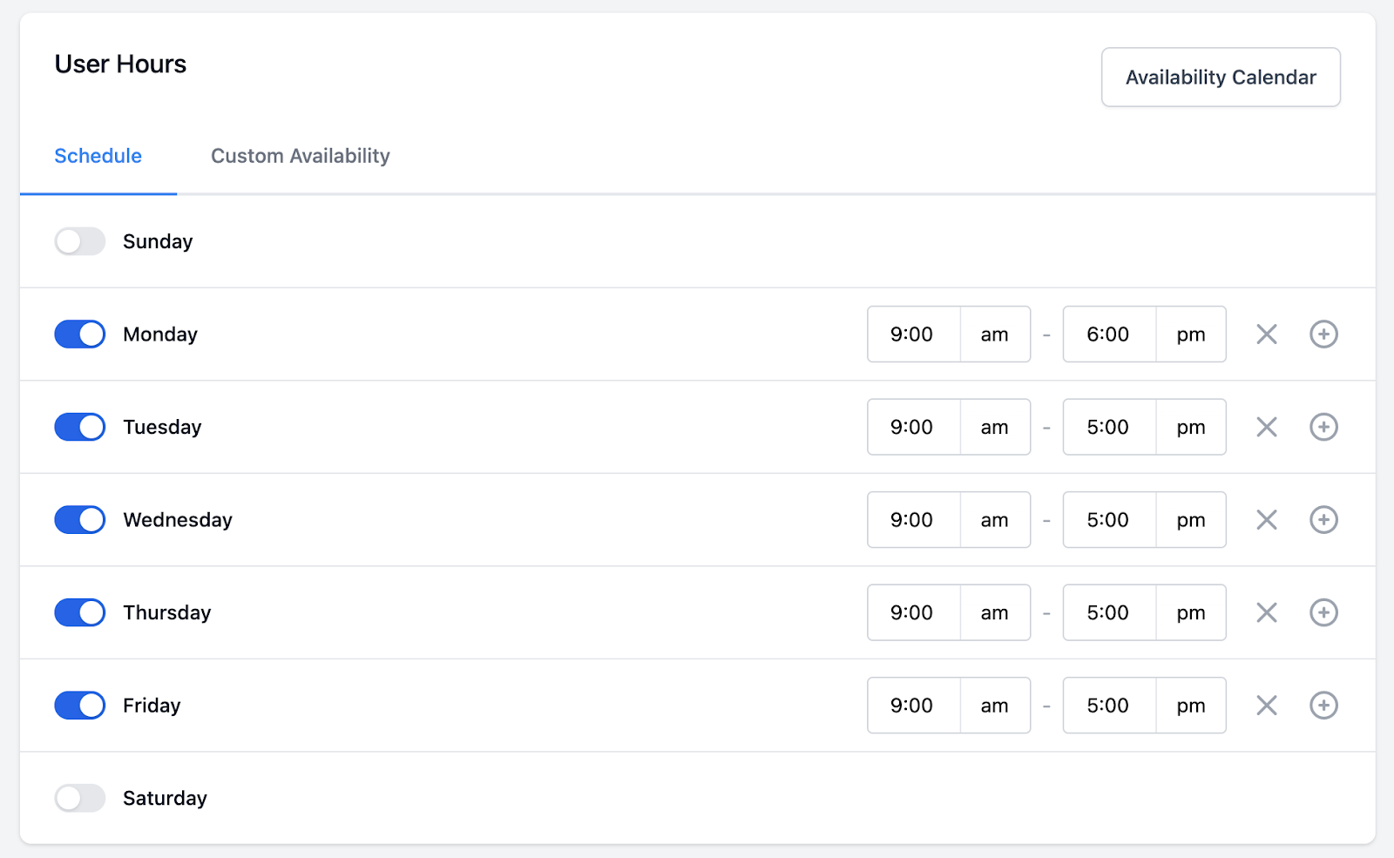Viewport: 1394px width, 858px height.
Task: Enable the Sunday availability toggle
Action: [80, 241]
